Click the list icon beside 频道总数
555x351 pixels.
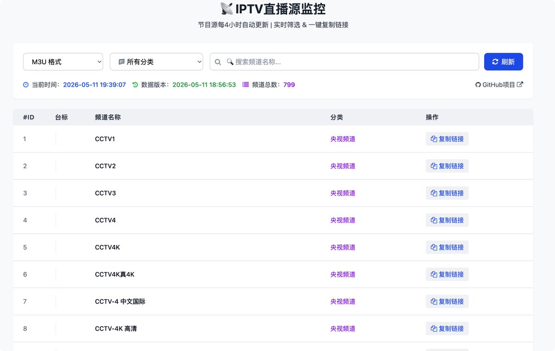246,85
